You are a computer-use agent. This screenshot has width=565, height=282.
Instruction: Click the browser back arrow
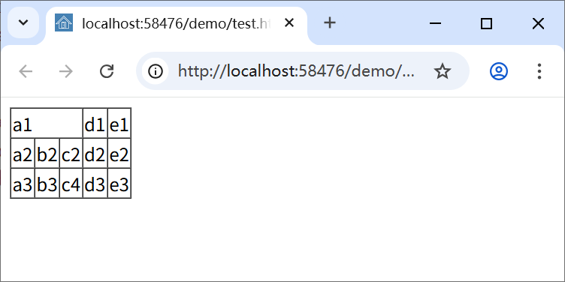pos(26,71)
